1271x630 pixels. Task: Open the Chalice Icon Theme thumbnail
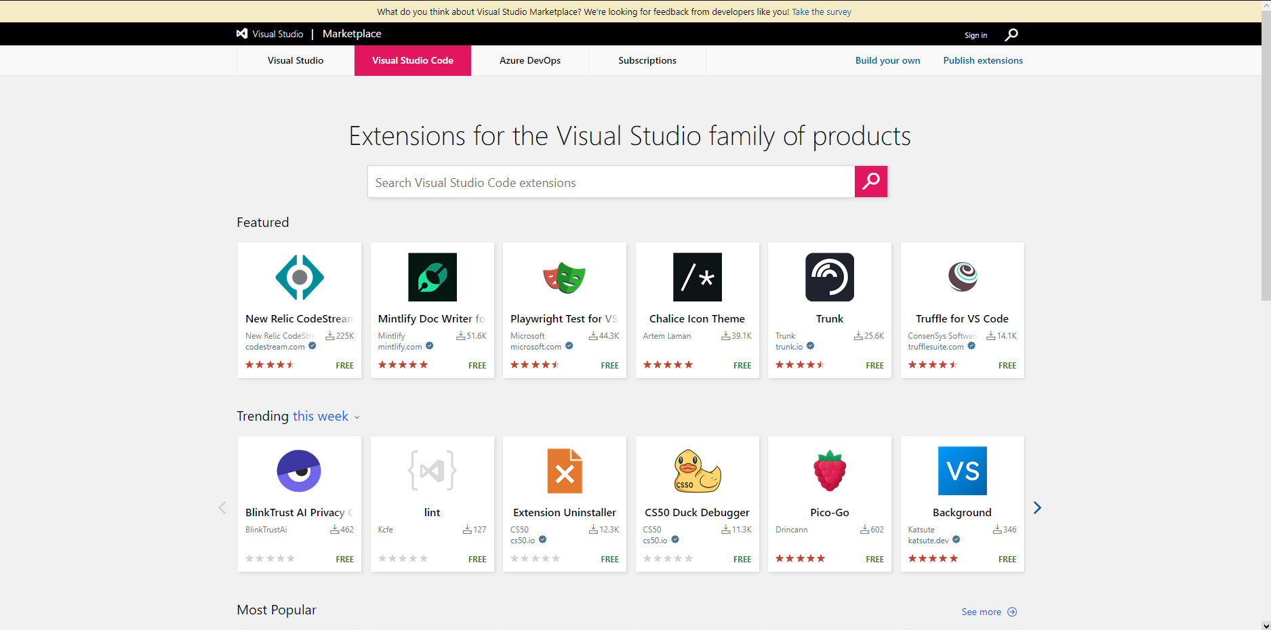pos(697,277)
